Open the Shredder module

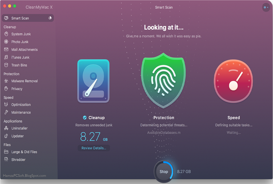coord(18,160)
